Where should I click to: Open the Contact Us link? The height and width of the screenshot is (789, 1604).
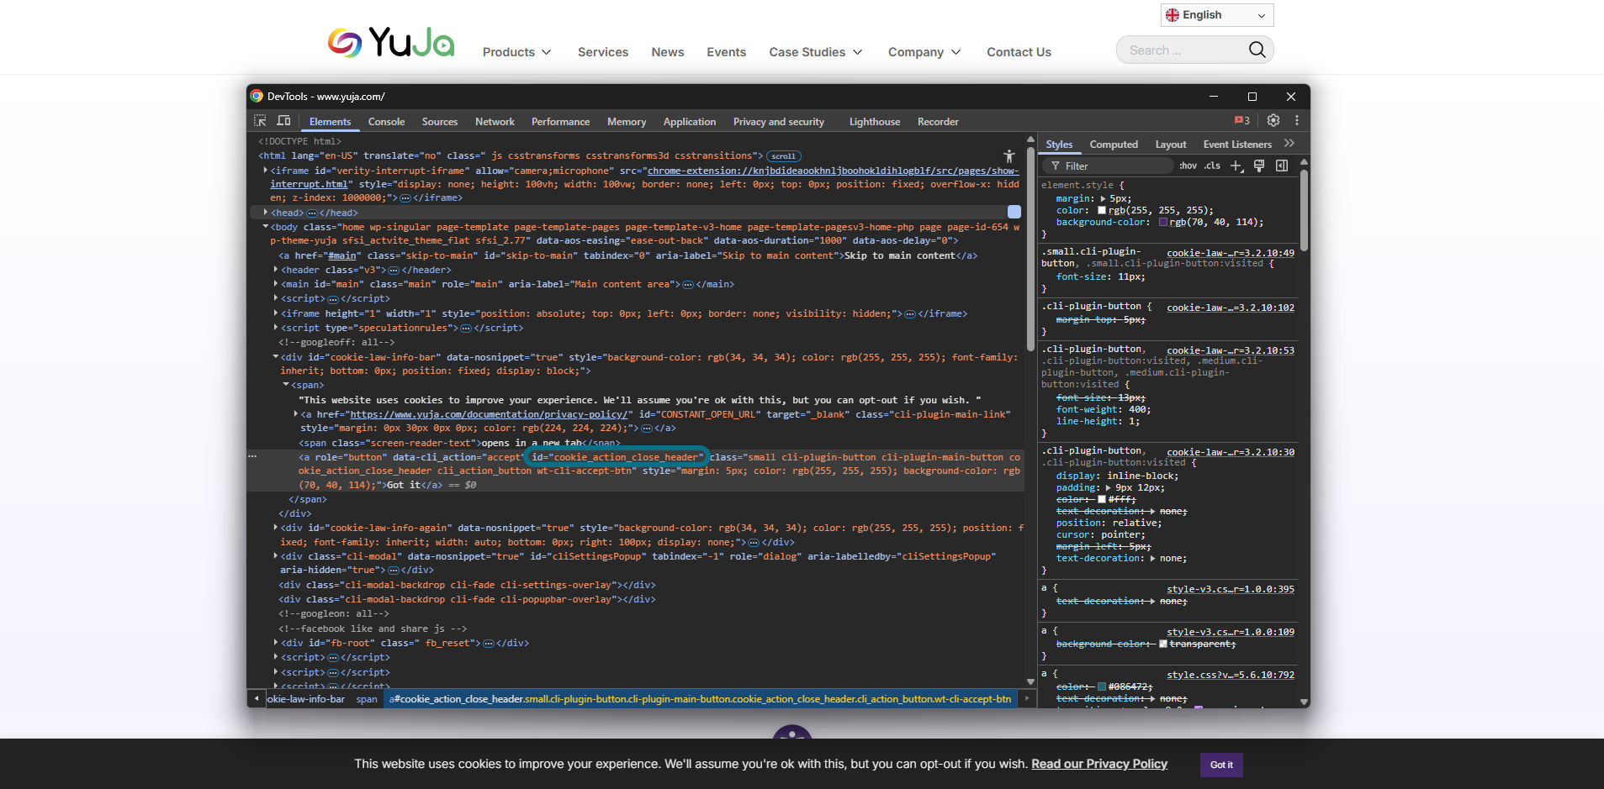(x=1019, y=52)
